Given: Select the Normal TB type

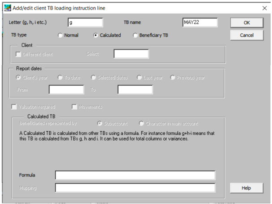Looking at the screenshot, I should [x=68, y=35].
